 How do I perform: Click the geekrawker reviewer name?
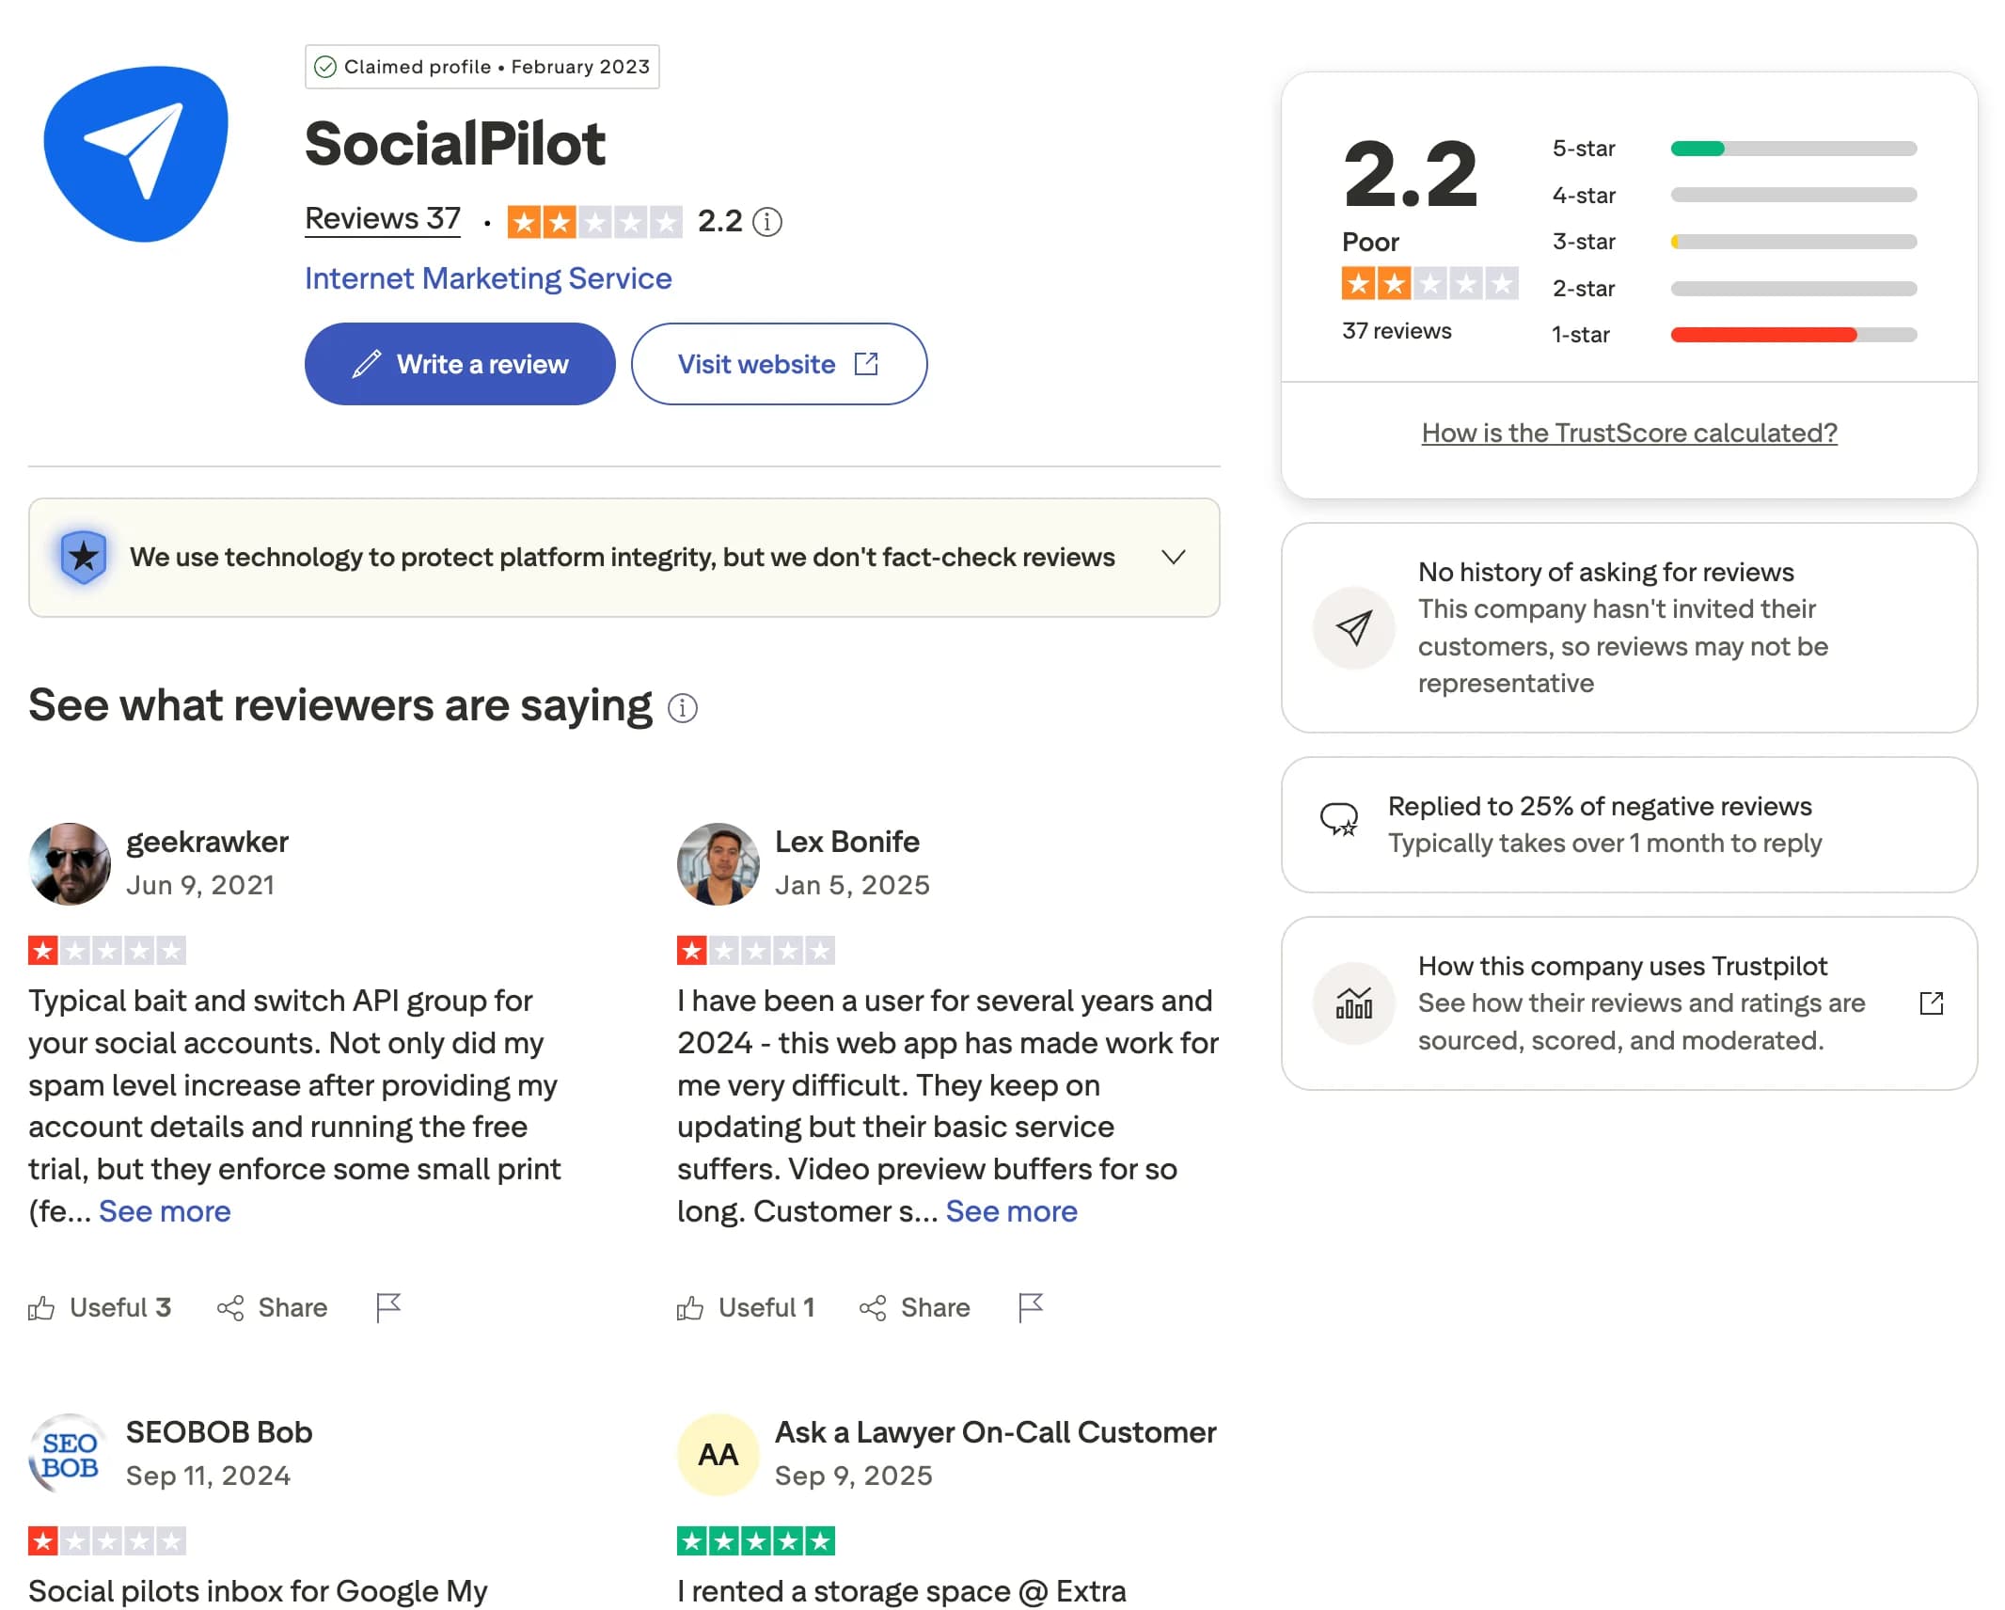pyautogui.click(x=207, y=842)
